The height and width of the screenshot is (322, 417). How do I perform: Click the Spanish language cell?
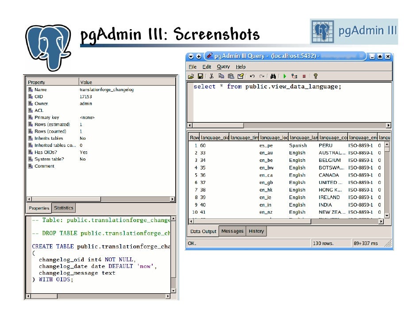point(298,146)
